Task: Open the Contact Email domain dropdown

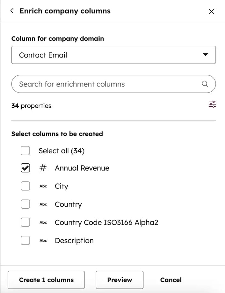Action: [x=113, y=55]
